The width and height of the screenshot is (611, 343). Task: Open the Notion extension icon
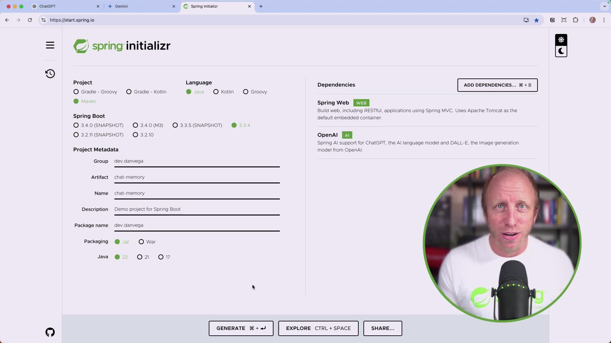pos(552,20)
